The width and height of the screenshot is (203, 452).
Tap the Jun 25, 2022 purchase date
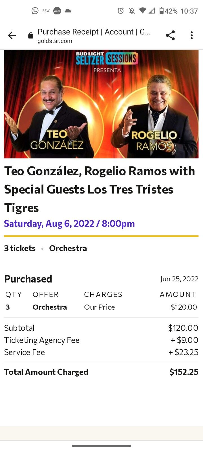coord(179,279)
